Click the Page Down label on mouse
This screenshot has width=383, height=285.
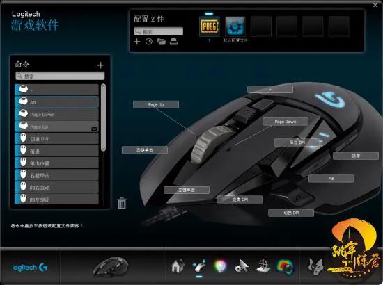click(x=286, y=122)
